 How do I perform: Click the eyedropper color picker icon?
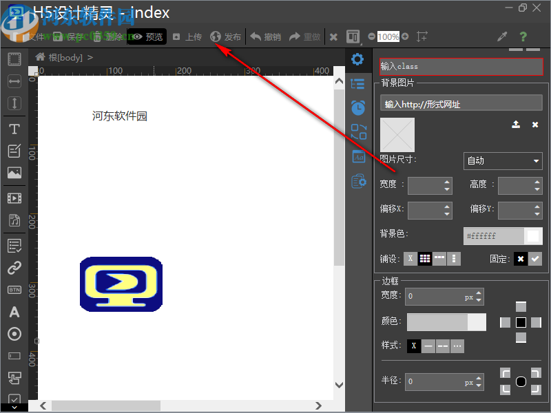[502, 36]
